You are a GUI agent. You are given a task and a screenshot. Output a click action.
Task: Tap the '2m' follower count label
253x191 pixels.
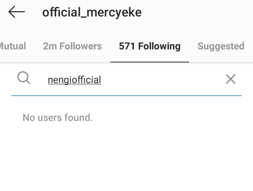(x=49, y=46)
